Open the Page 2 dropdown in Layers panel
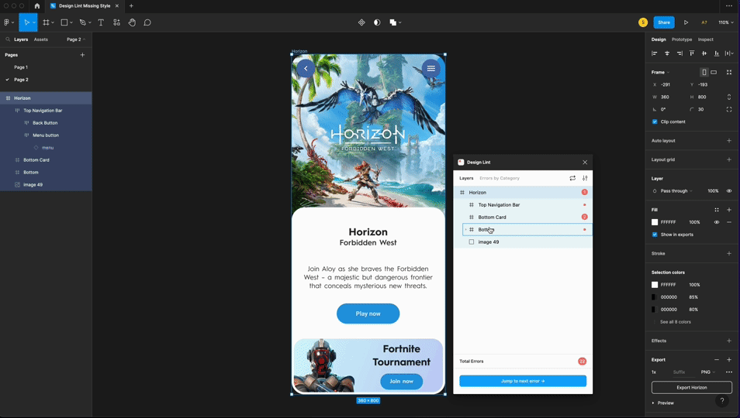 pos(76,39)
